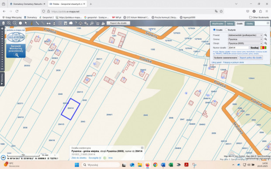The image size is (271, 169).
Task: Click the yellow-red-green color swatch
Action: [264, 48]
